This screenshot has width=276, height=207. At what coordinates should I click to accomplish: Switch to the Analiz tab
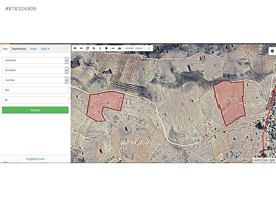tap(33, 49)
